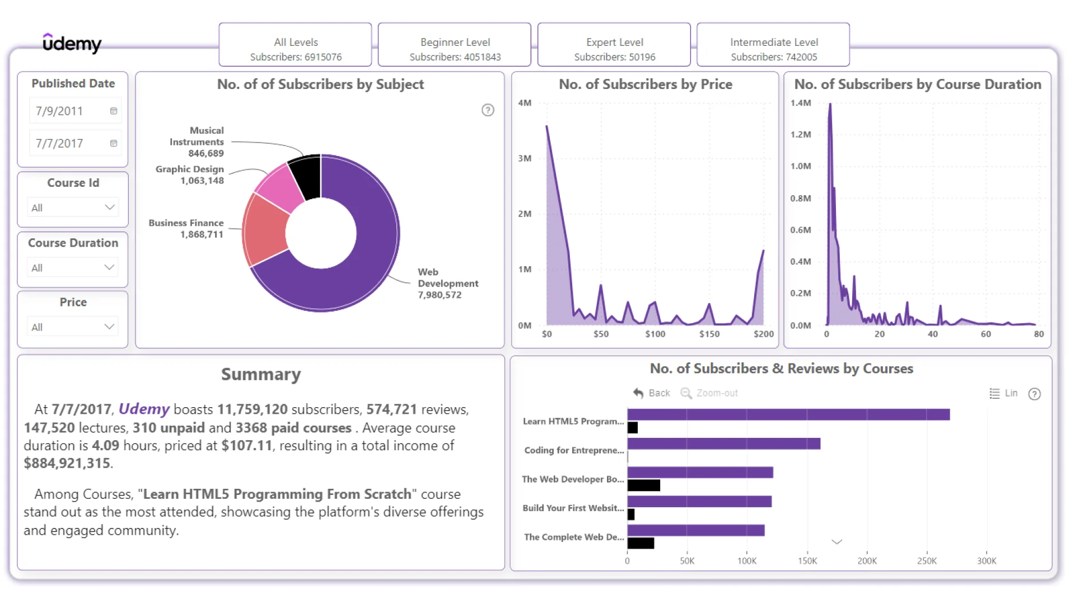This screenshot has width=1075, height=604.
Task: Select the Beginner Level card
Action: [x=455, y=45]
